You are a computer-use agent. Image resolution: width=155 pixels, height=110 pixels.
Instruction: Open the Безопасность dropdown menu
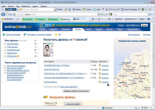(x=131, y=19)
